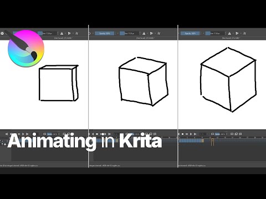Image resolution: width=266 pixels, height=199 pixels.
Task: Play animation in left panel timeline
Action: (x=23, y=134)
